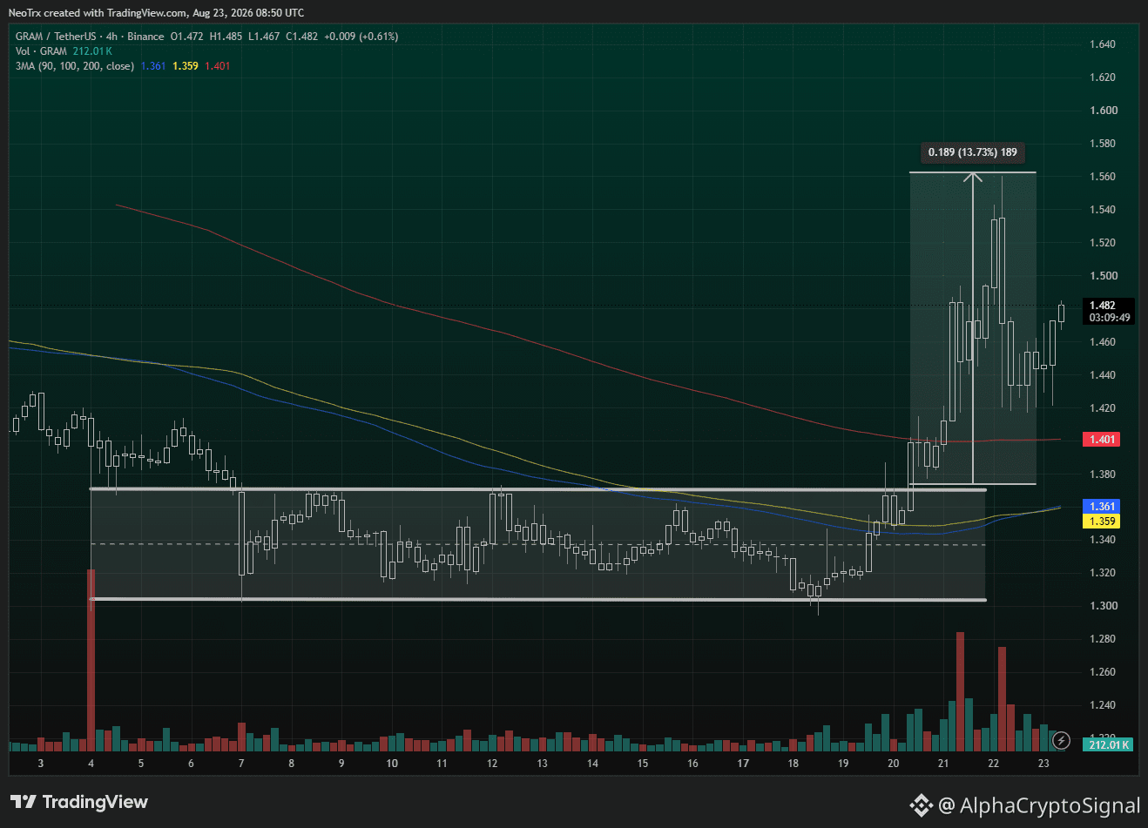The width and height of the screenshot is (1148, 828).
Task: Click the '1.320' price axis label
Action: click(x=1103, y=573)
